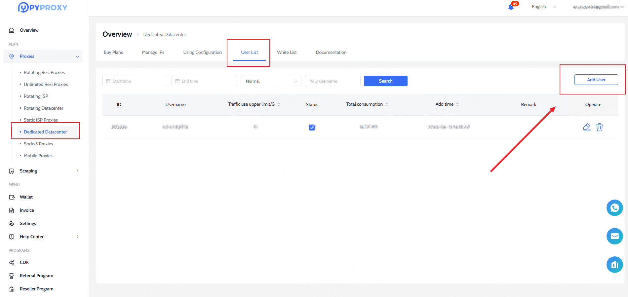Open the English language dropdown
Image resolution: width=628 pixels, height=297 pixels.
pos(543,7)
